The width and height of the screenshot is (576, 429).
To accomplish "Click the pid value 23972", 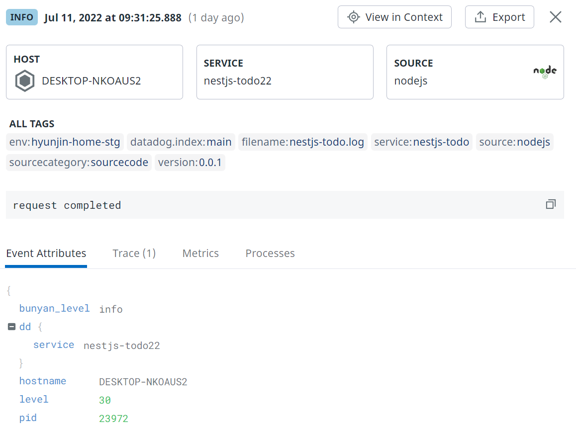I will point(113,419).
